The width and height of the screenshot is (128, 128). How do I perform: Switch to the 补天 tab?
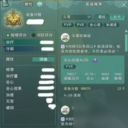coord(117,17)
